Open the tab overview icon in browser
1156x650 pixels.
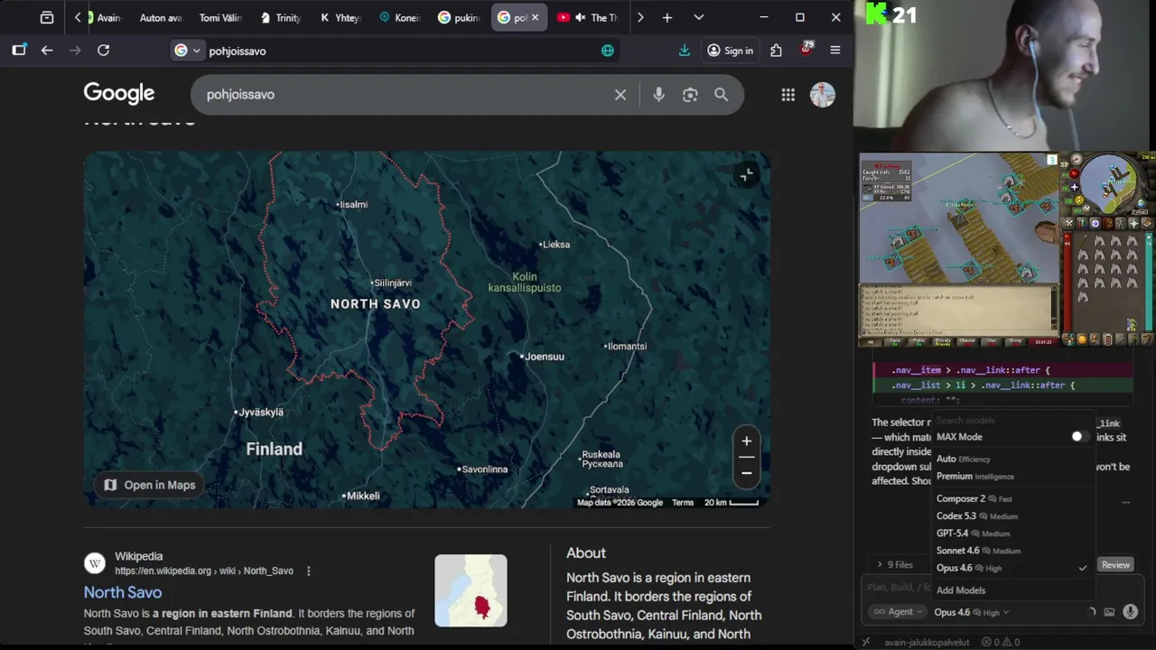47,17
